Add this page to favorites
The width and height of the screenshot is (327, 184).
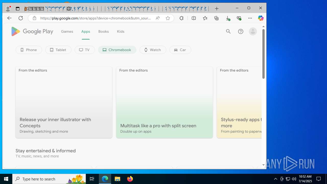pyautogui.click(x=168, y=18)
